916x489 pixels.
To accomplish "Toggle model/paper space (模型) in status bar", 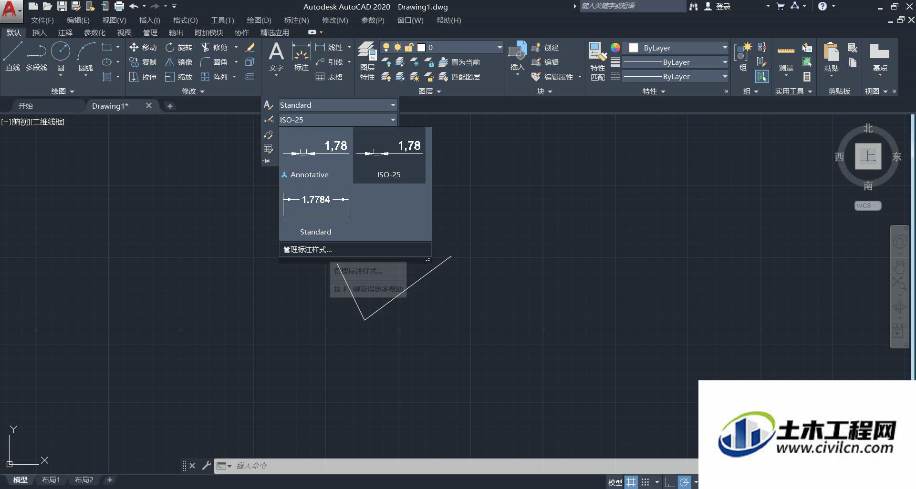I will pyautogui.click(x=615, y=482).
